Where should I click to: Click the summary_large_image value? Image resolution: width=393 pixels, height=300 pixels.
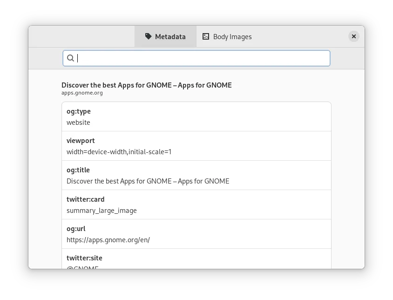point(102,211)
